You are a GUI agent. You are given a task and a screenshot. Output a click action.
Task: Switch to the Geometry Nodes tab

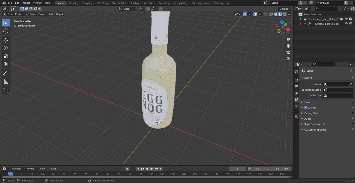[200, 3]
